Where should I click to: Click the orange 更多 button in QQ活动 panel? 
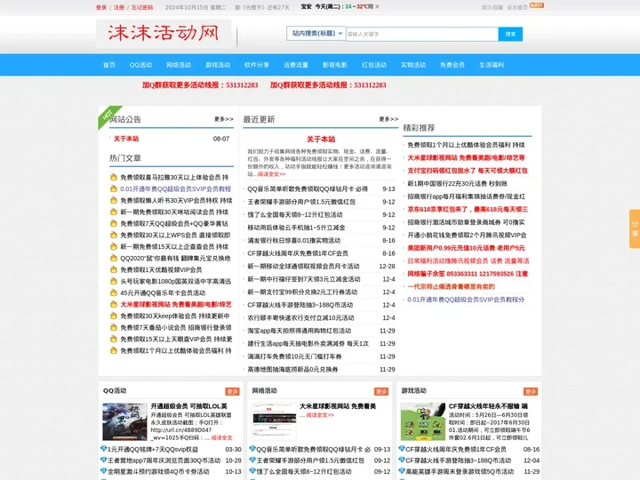click(x=232, y=391)
